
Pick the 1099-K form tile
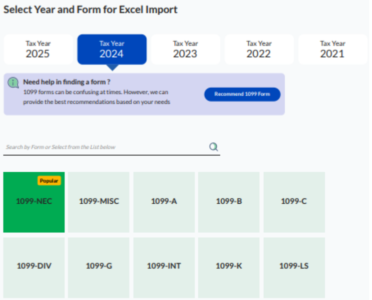pyautogui.click(x=229, y=267)
